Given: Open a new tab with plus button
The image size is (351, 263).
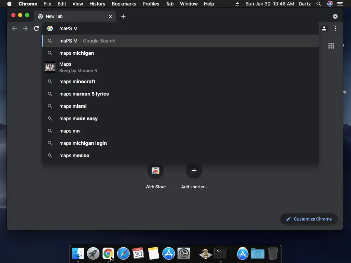Looking at the screenshot, I should [x=123, y=16].
